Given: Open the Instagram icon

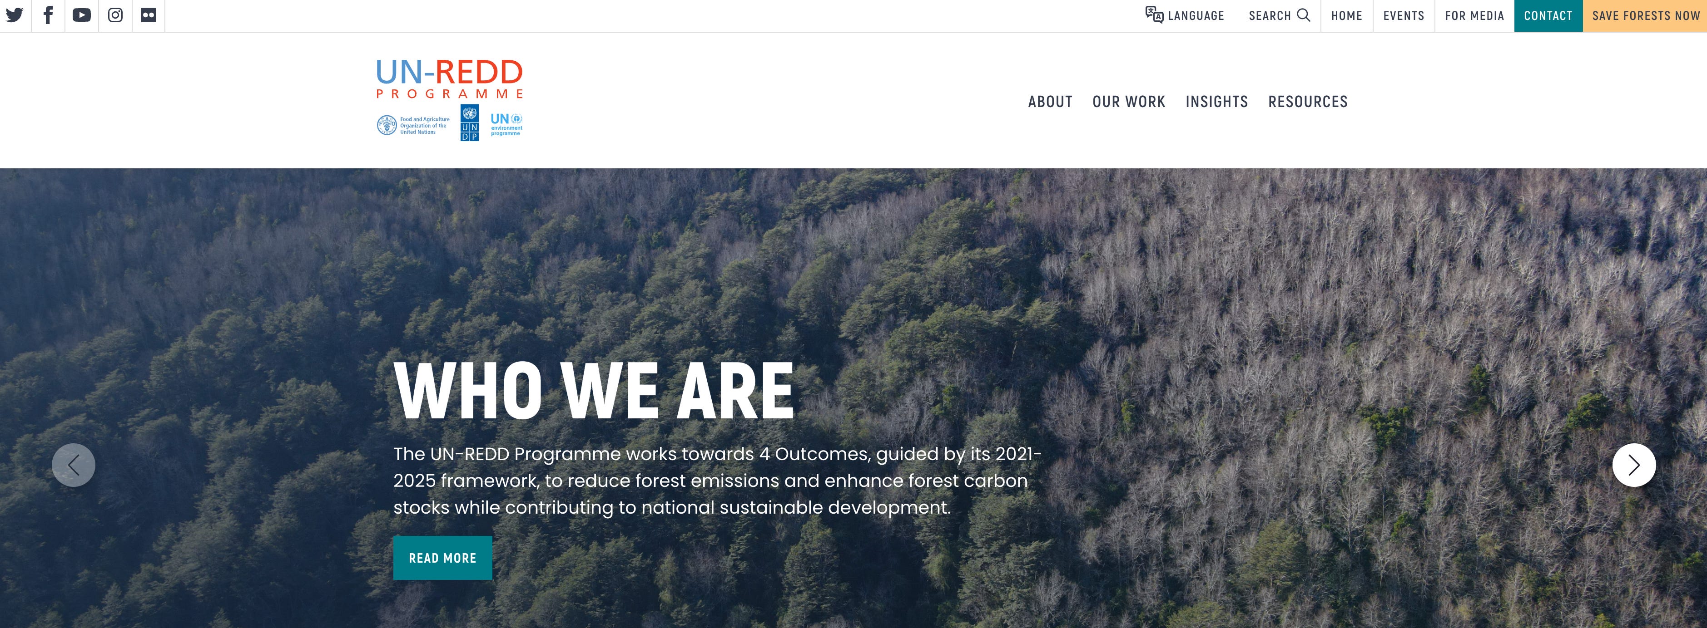Looking at the screenshot, I should [115, 15].
